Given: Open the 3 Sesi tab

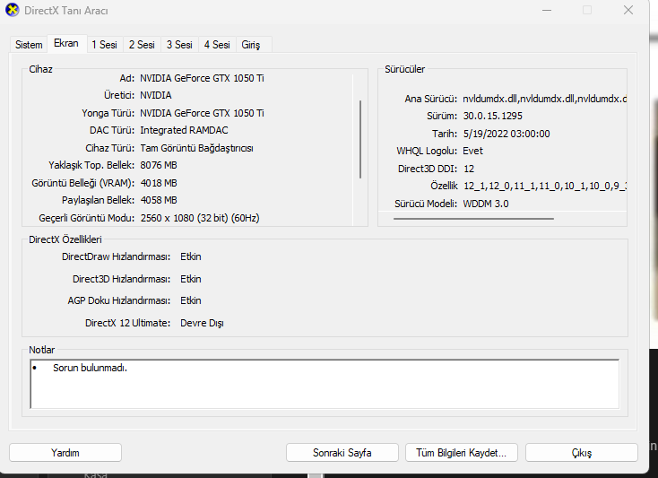Looking at the screenshot, I should pos(179,45).
